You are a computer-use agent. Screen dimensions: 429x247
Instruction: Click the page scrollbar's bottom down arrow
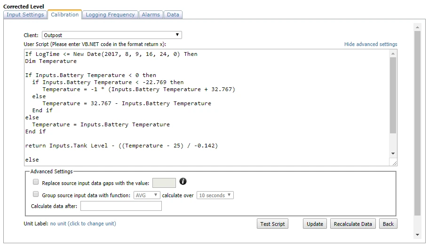(417, 235)
